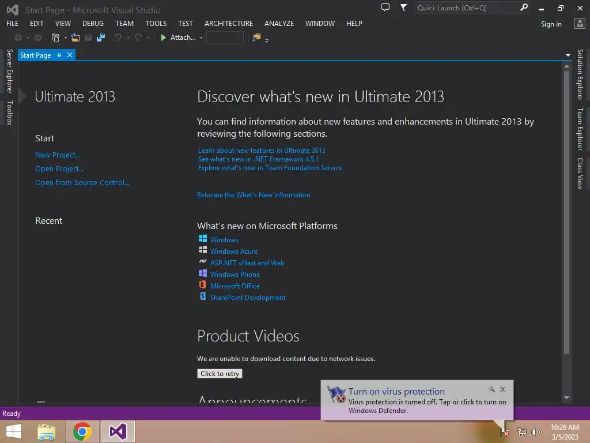Click the Visual Studio logo icon in title bar
Viewport: 590px width, 443px height.
[13, 9]
